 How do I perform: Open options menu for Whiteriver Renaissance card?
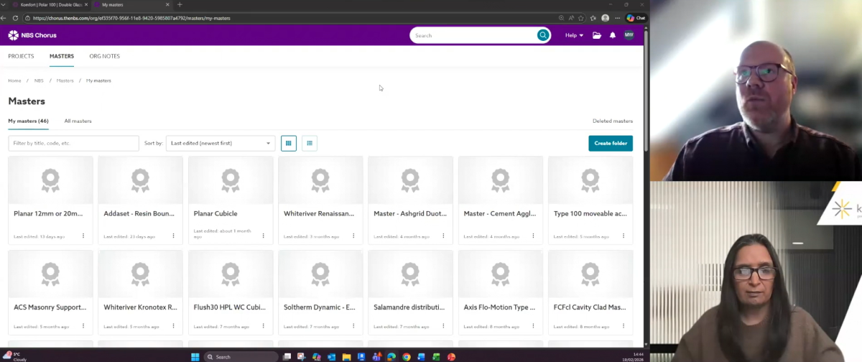[353, 236]
